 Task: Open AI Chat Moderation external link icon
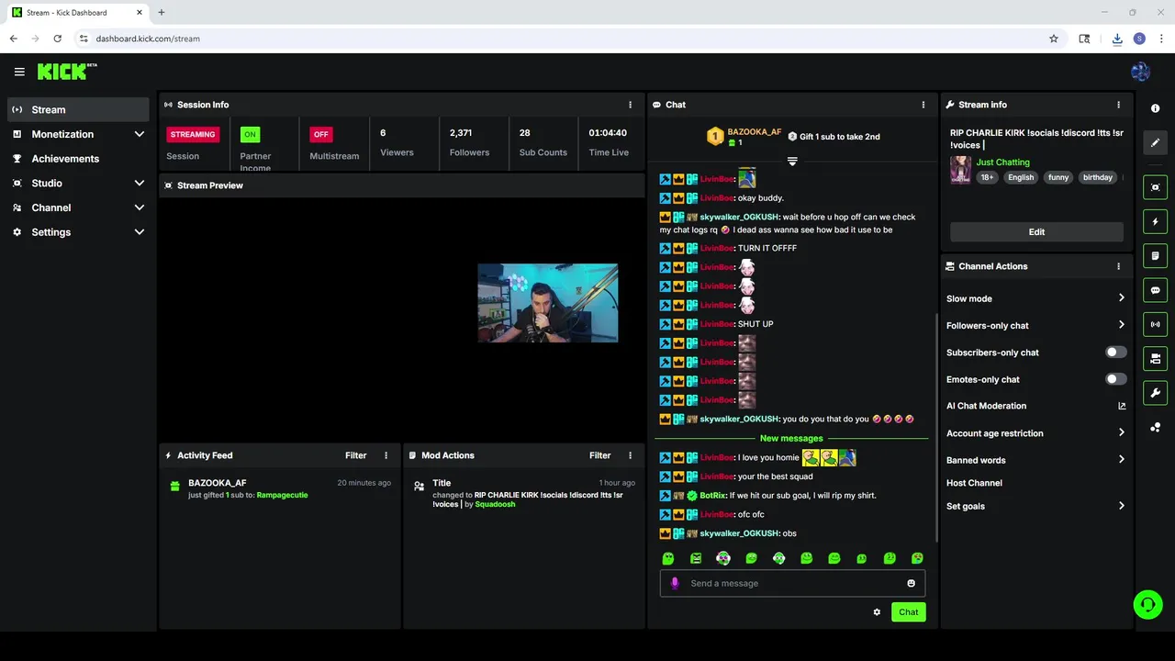tap(1121, 406)
